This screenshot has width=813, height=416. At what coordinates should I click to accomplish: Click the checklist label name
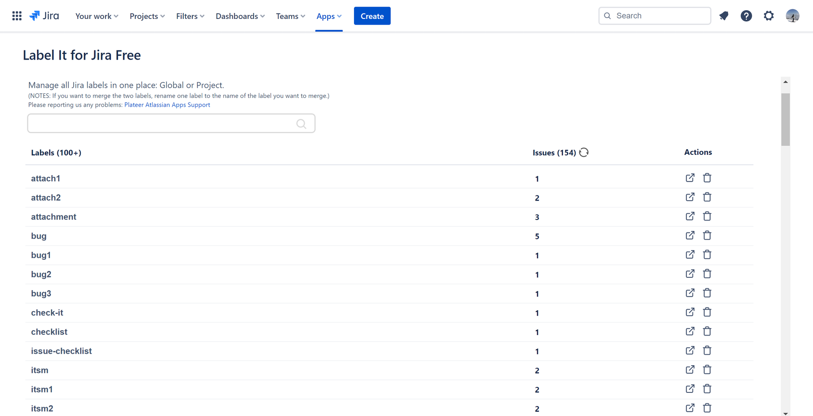(49, 332)
